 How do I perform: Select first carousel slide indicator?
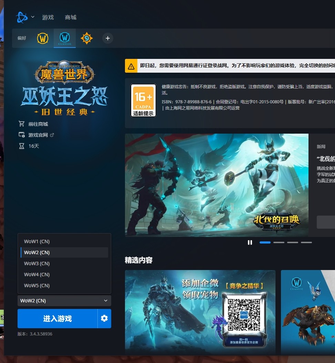265,242
